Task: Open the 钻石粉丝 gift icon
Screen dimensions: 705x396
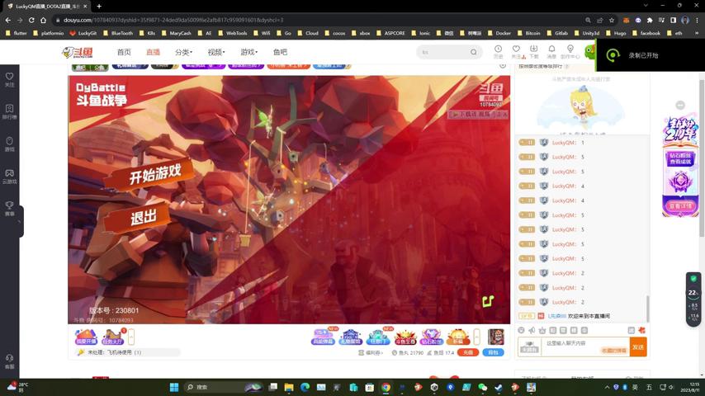Action: pos(431,337)
